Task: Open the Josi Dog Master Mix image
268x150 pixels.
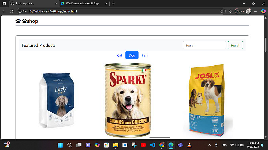Action: click(207, 100)
